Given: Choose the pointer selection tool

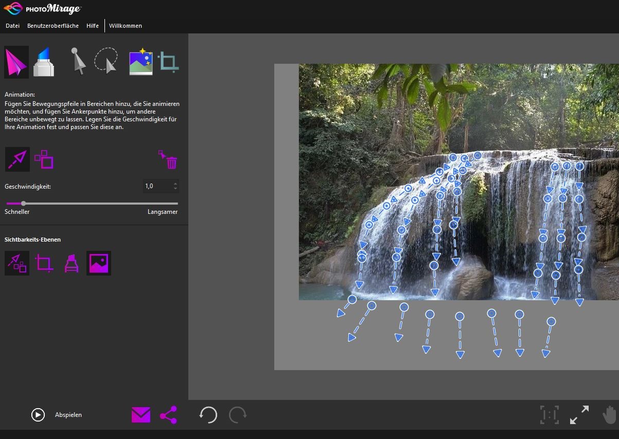Looking at the screenshot, I should [78, 62].
